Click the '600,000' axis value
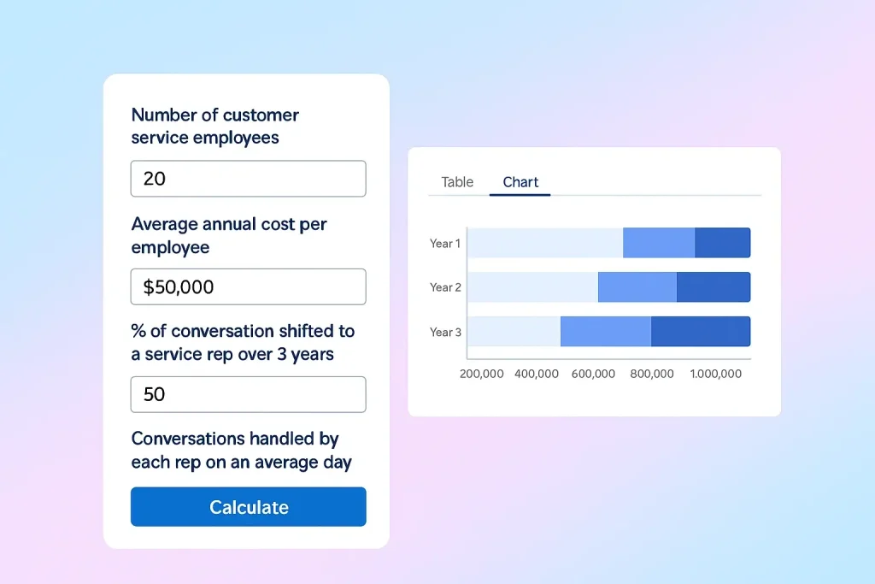 click(x=593, y=374)
